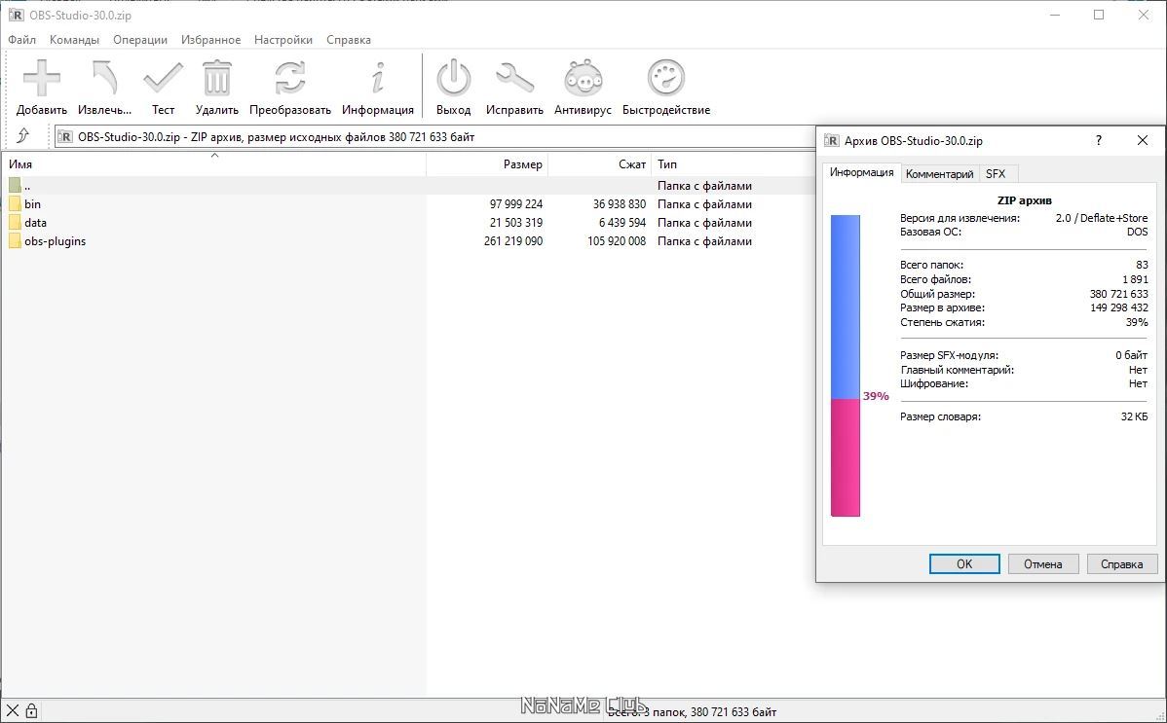
Task: Click size value 97 999 224
Action: (x=515, y=203)
